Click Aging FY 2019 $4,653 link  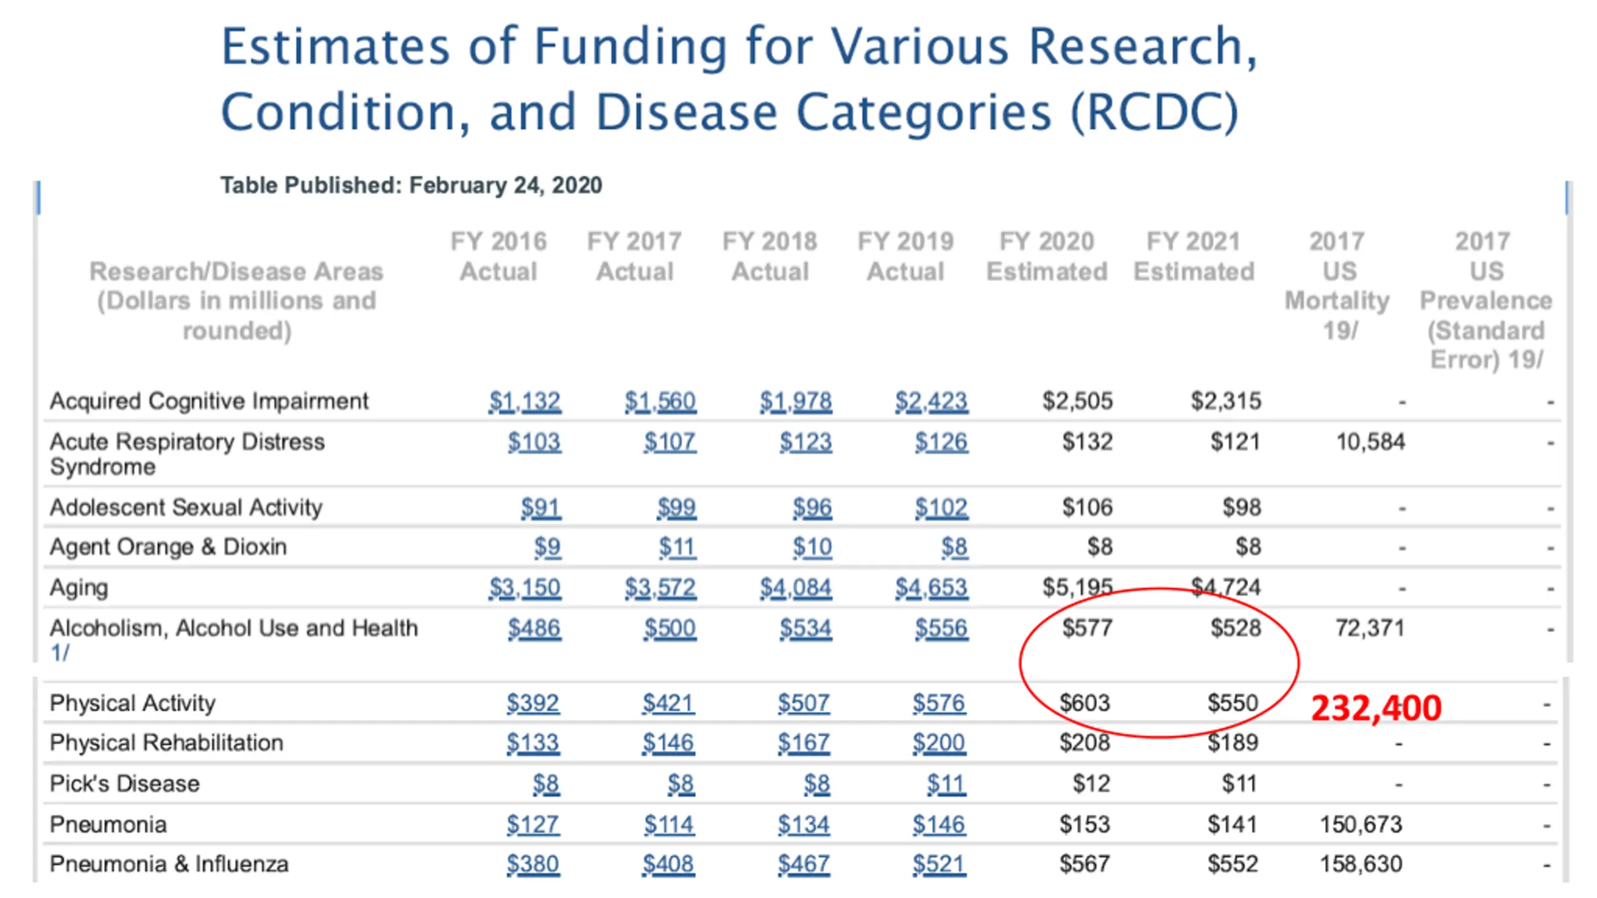(x=931, y=587)
